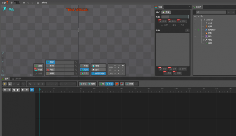
Task: Select the 移动 translate tool
Action: (50, 66)
